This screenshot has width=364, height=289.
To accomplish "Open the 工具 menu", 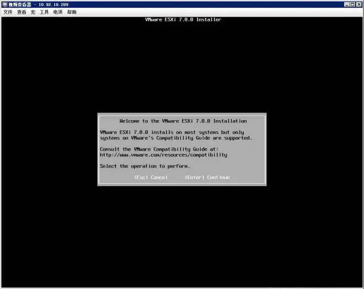I will click(44, 12).
